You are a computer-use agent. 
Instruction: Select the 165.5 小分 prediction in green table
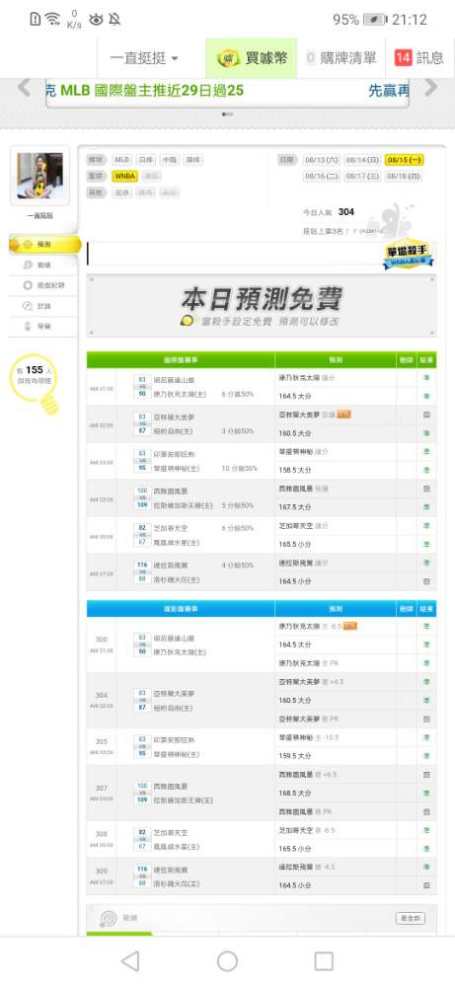295,544
